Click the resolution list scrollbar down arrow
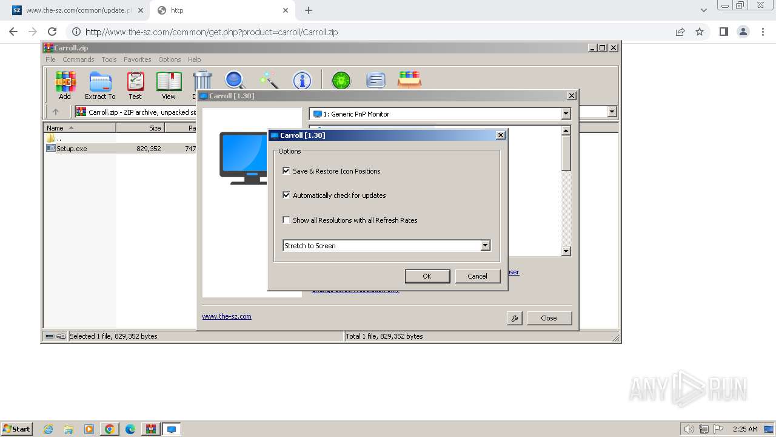The width and height of the screenshot is (776, 437). point(566,251)
